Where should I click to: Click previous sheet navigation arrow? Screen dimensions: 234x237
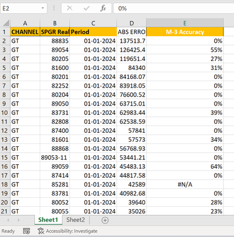pyautogui.click(x=8, y=220)
